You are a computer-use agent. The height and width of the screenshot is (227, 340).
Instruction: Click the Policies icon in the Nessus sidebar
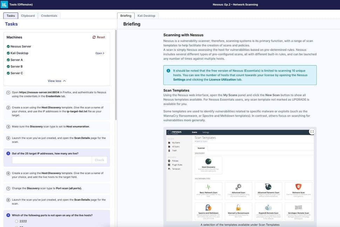coord(169,161)
